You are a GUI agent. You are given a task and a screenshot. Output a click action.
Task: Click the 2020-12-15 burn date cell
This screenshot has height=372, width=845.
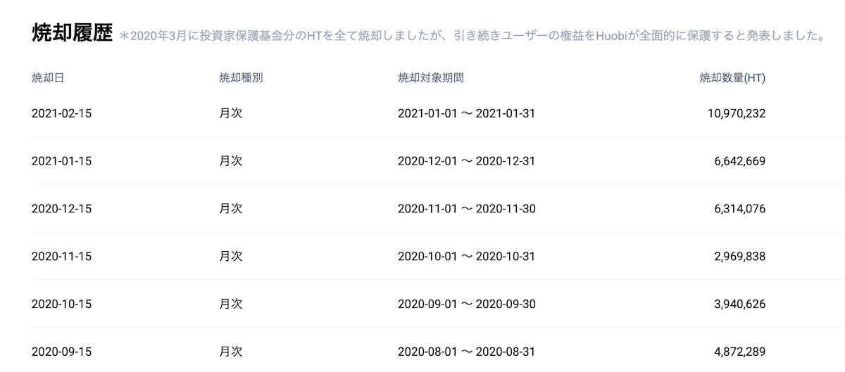coord(61,209)
